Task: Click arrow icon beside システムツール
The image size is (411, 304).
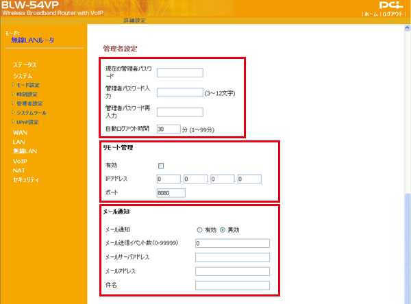Action: click(x=13, y=112)
